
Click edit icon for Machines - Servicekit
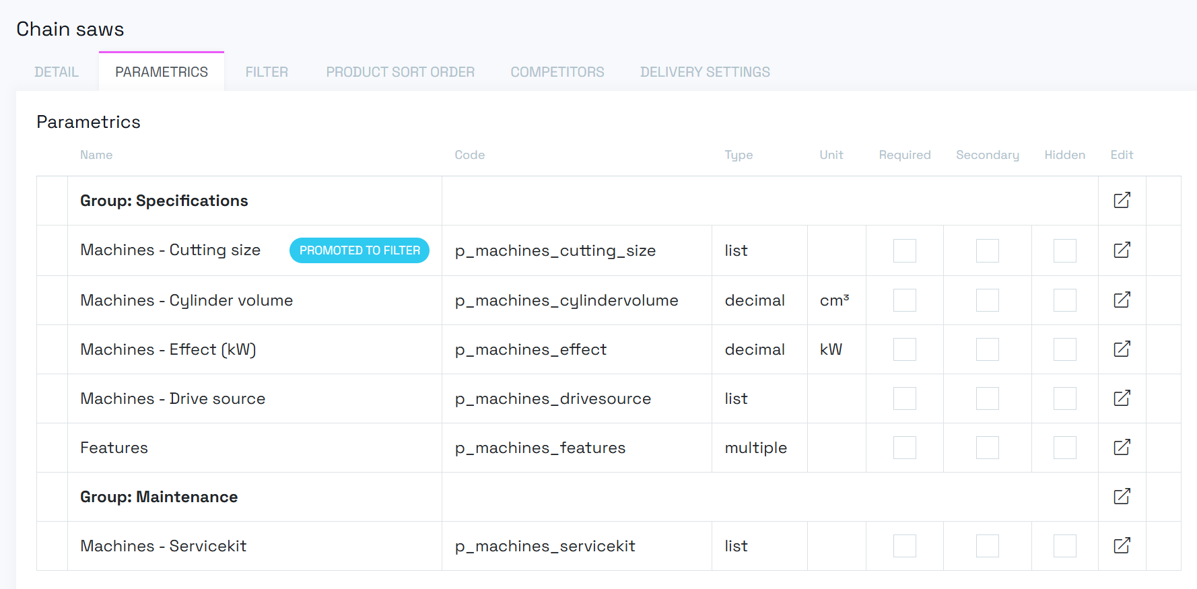click(1122, 546)
